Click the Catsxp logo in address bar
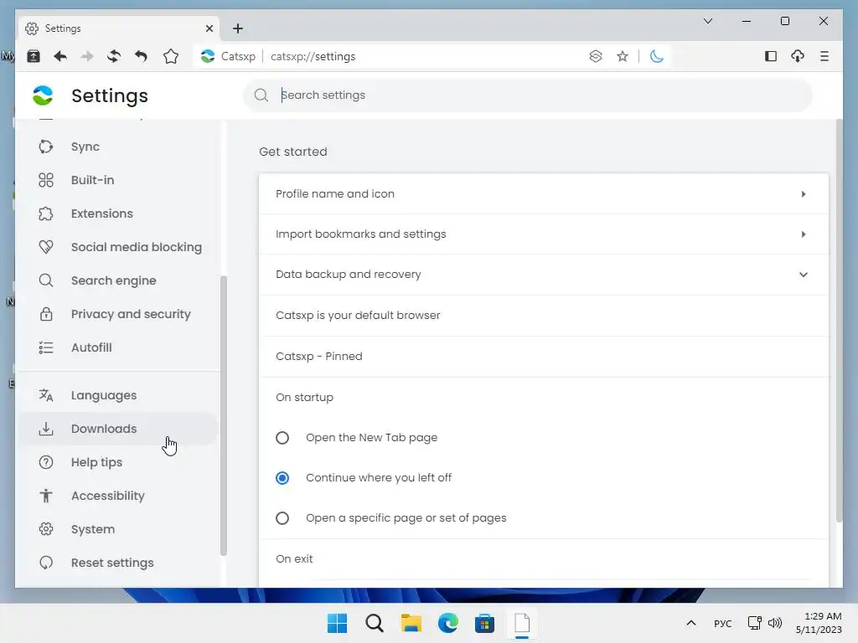 coord(208,56)
